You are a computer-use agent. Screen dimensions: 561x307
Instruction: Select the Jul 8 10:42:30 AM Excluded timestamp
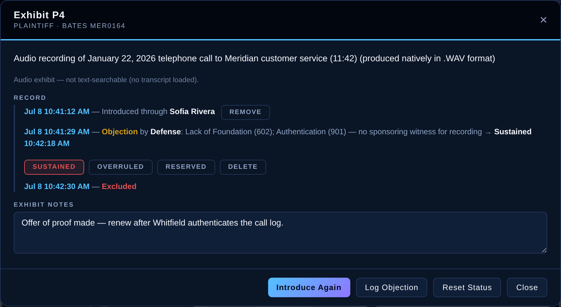57,186
